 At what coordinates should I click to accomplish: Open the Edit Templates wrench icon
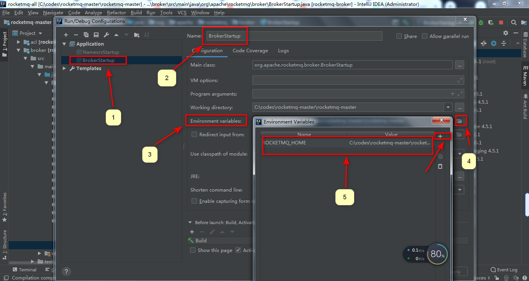[106, 35]
